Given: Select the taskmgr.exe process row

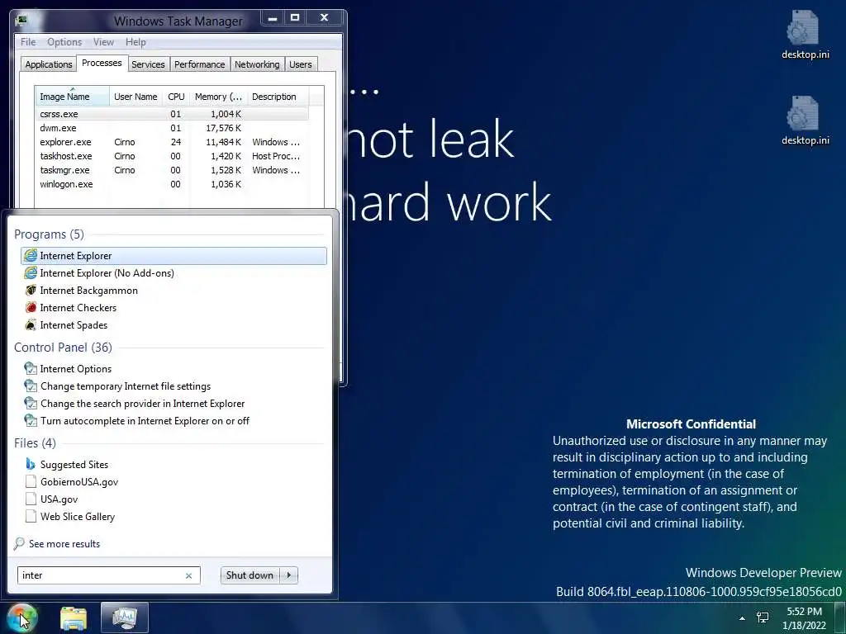Looking at the screenshot, I should (172, 170).
